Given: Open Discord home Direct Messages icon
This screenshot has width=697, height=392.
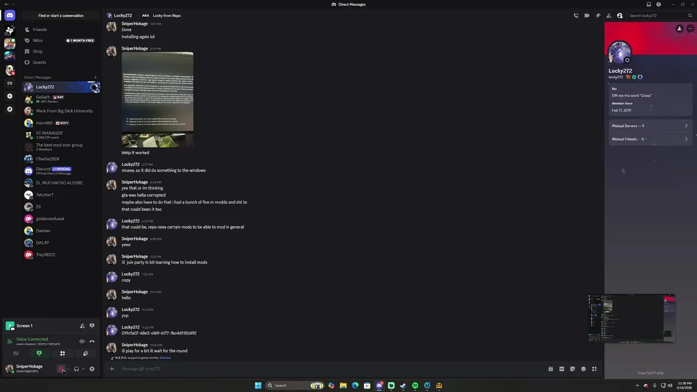Looking at the screenshot, I should click(x=10, y=15).
